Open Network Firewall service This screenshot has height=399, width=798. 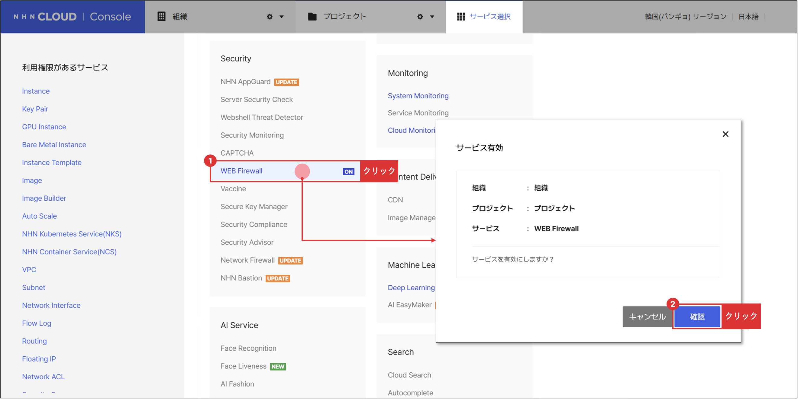click(x=247, y=260)
